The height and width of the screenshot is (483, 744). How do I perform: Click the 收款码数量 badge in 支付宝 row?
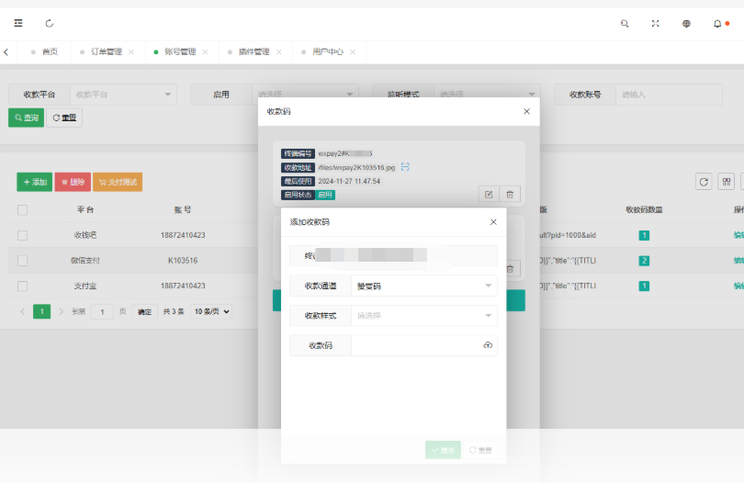click(644, 286)
